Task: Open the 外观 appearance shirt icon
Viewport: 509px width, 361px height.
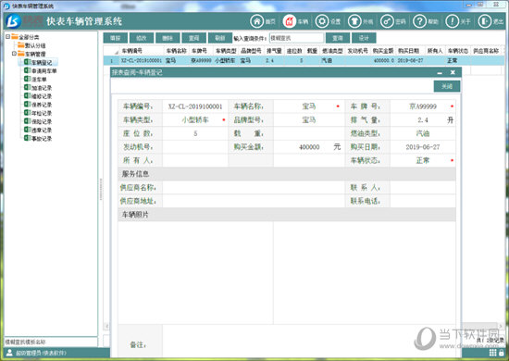Action: pyautogui.click(x=354, y=21)
